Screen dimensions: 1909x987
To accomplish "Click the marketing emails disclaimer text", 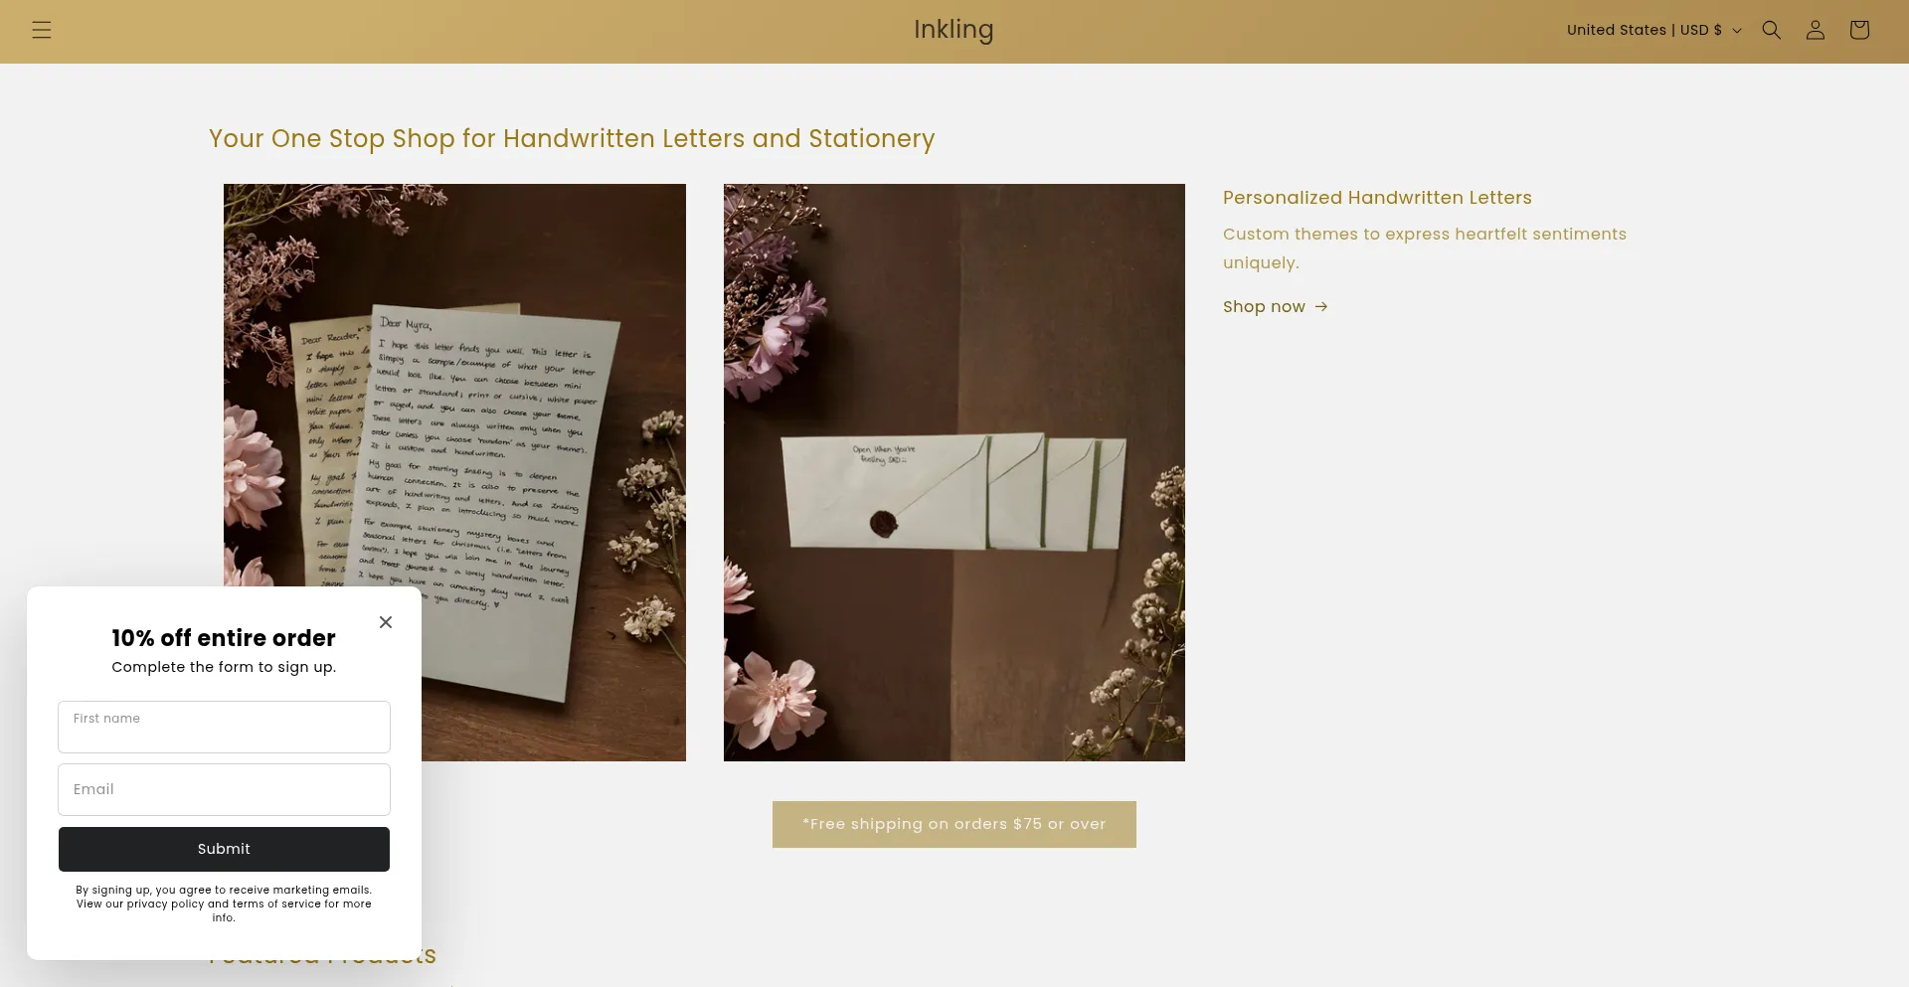I will (224, 905).
